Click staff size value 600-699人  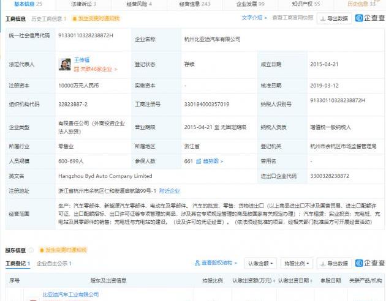71,161
